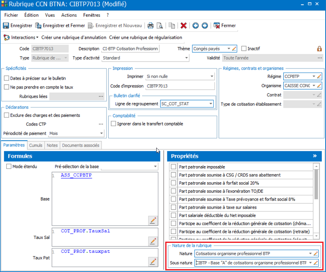Image resolution: width=326 pixels, height=272 pixels.
Task: Edit Nature with pencil icon
Action: [316, 254]
